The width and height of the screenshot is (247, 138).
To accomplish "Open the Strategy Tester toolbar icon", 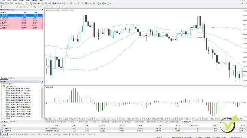I will coord(27,3).
